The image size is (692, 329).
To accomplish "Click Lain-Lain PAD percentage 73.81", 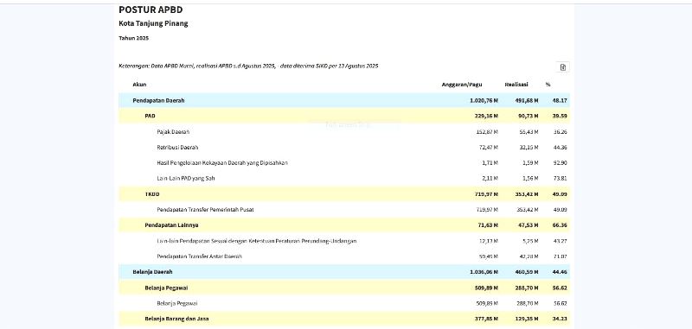I will pos(560,179).
